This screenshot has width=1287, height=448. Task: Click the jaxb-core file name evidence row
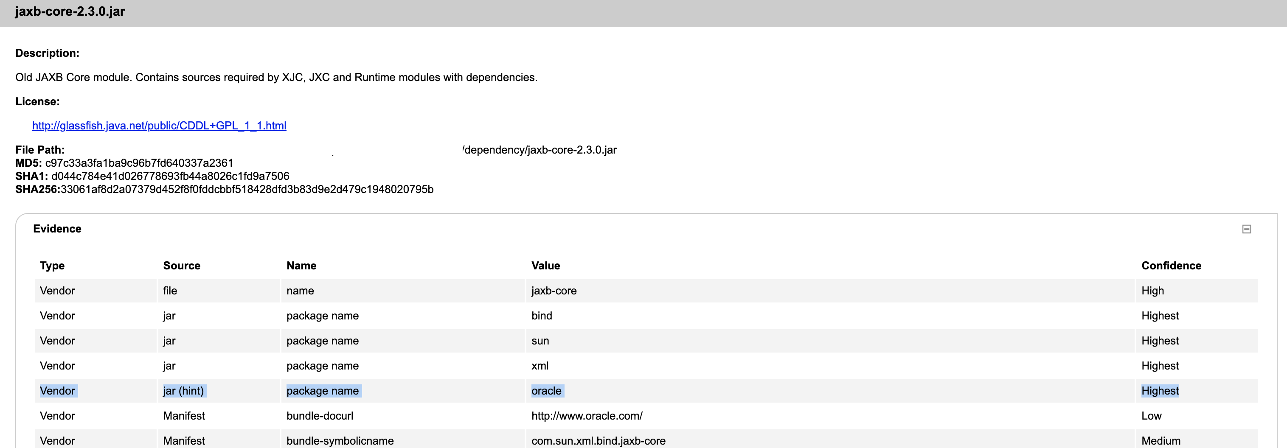[x=554, y=290]
